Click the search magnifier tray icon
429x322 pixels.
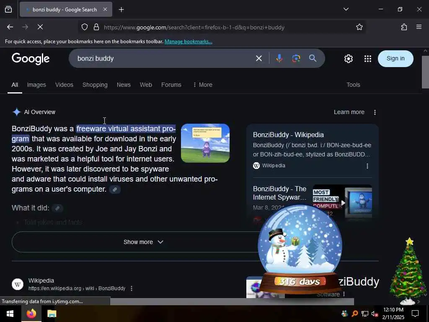point(354,314)
